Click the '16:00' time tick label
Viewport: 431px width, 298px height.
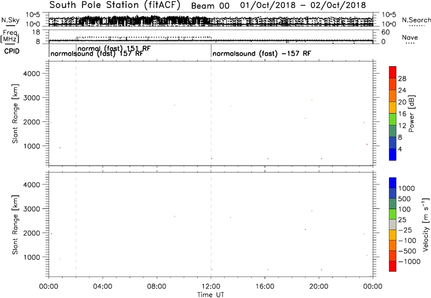(265, 287)
